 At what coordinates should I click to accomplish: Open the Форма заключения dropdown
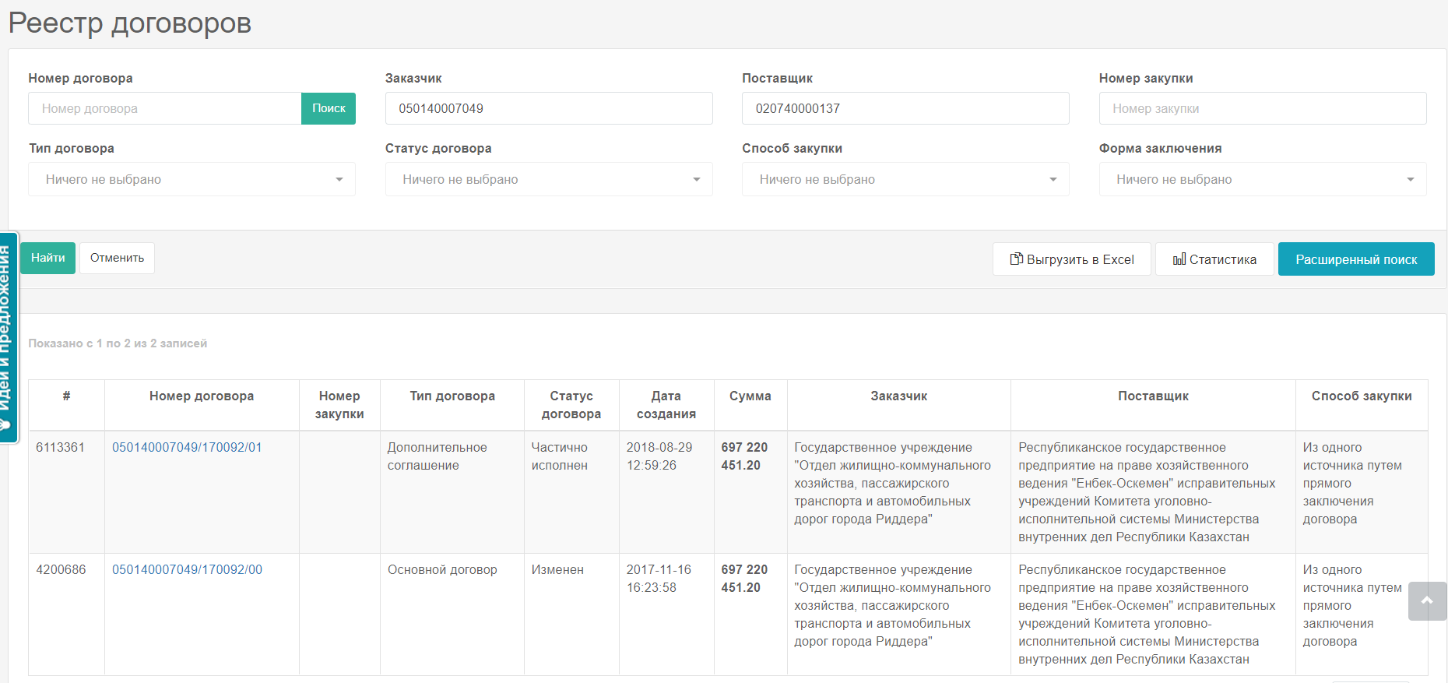pyautogui.click(x=1263, y=179)
